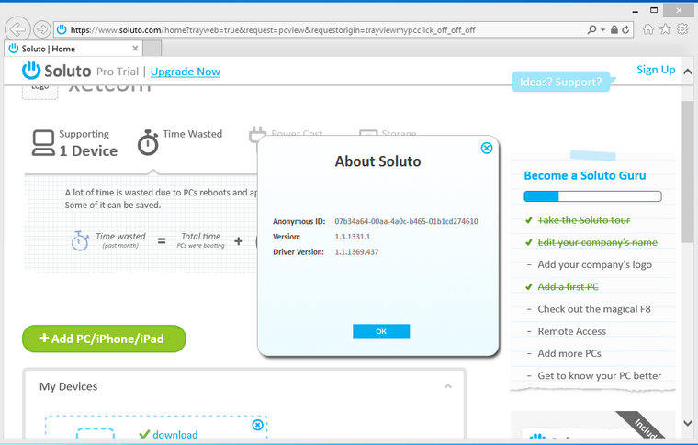The height and width of the screenshot is (445, 698).
Task: Click the download link in device card
Action: click(174, 434)
